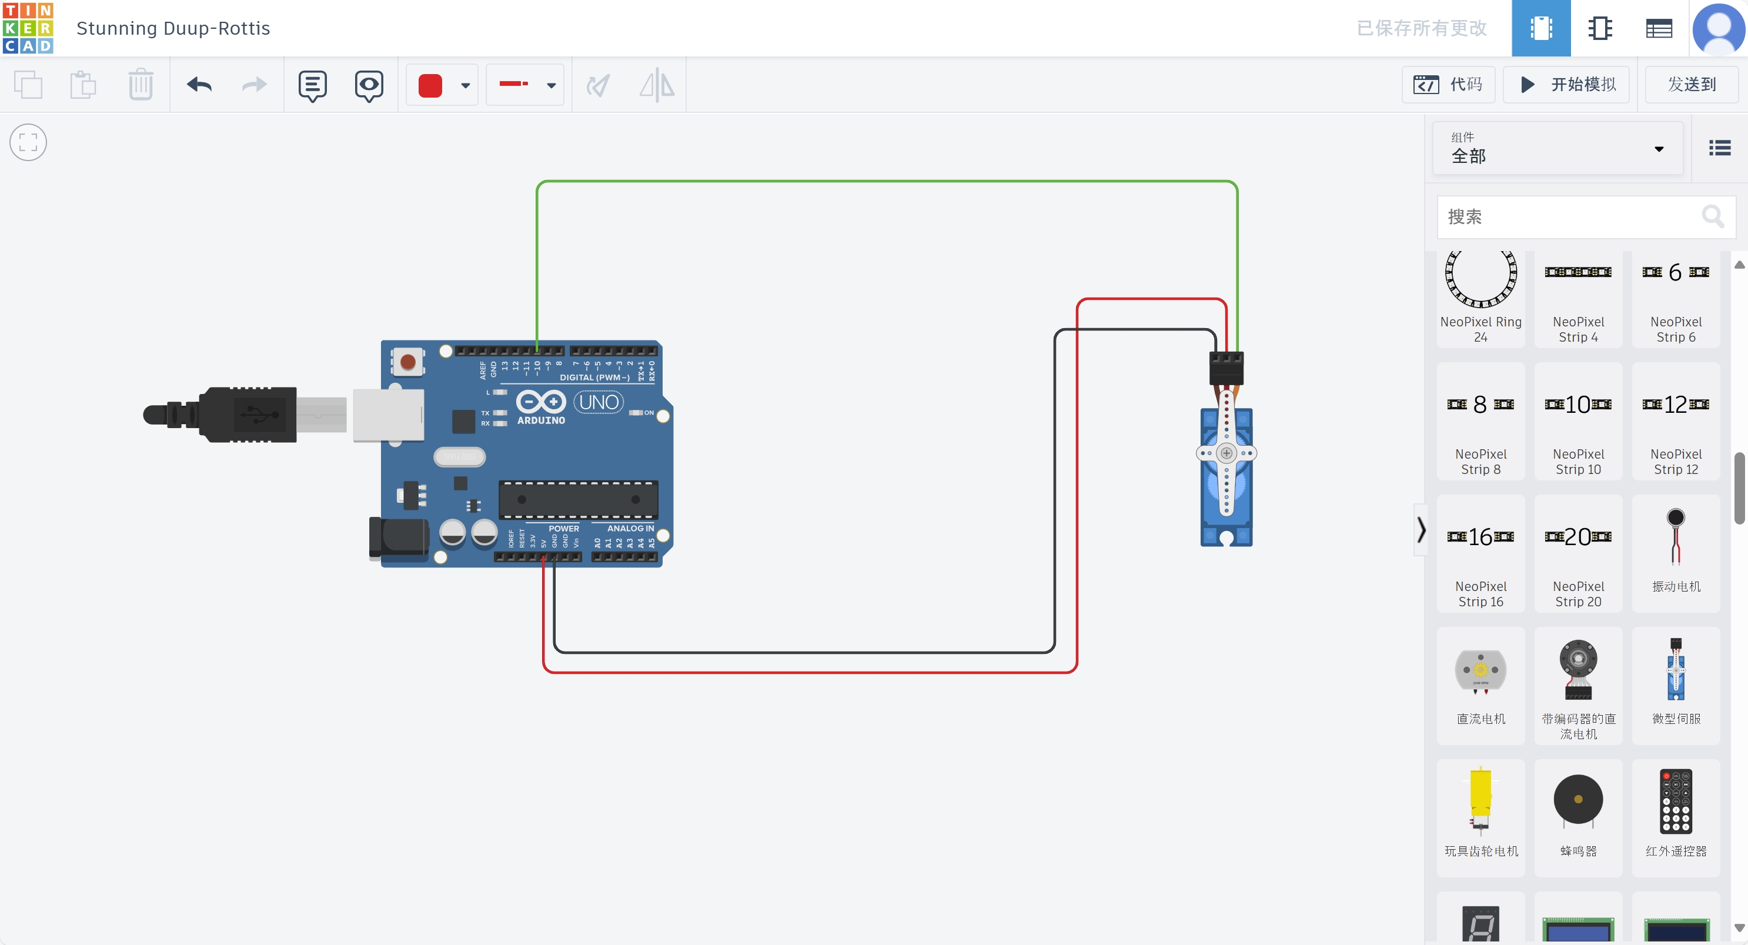Select the 直流电机 DC motor component
The image size is (1748, 945).
[1480, 686]
